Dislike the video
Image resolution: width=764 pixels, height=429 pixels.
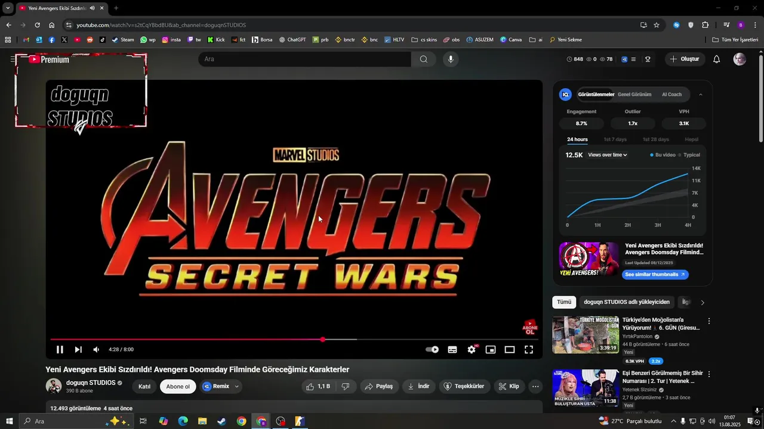coord(345,386)
